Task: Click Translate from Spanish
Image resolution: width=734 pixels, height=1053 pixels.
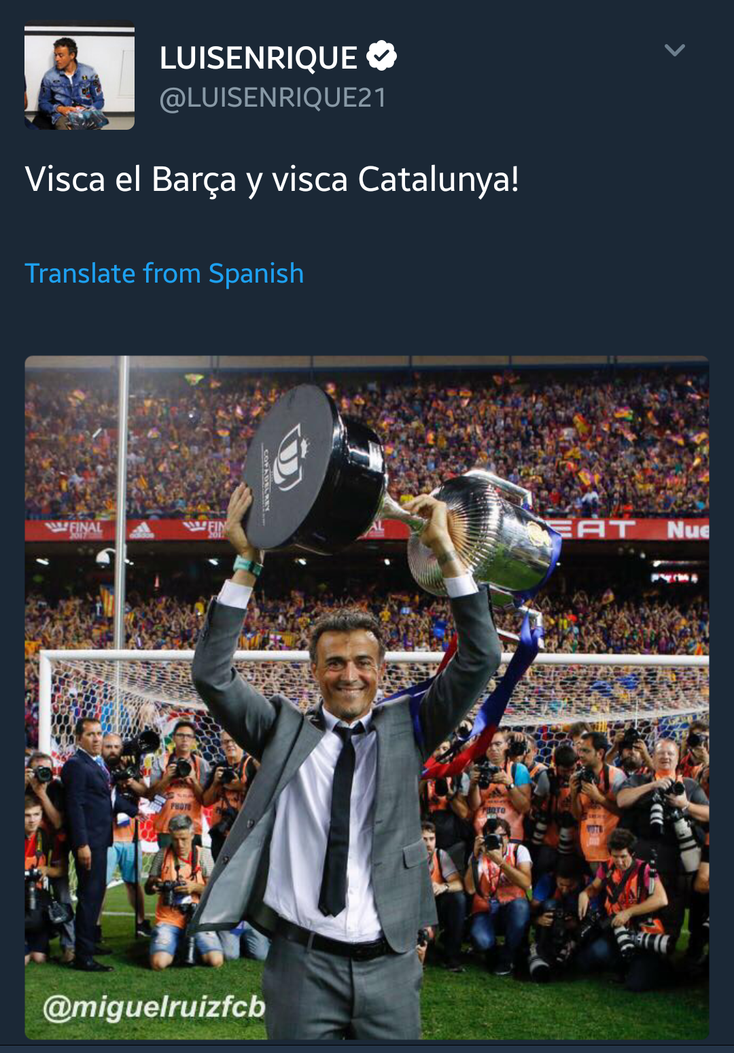Action: point(164,274)
